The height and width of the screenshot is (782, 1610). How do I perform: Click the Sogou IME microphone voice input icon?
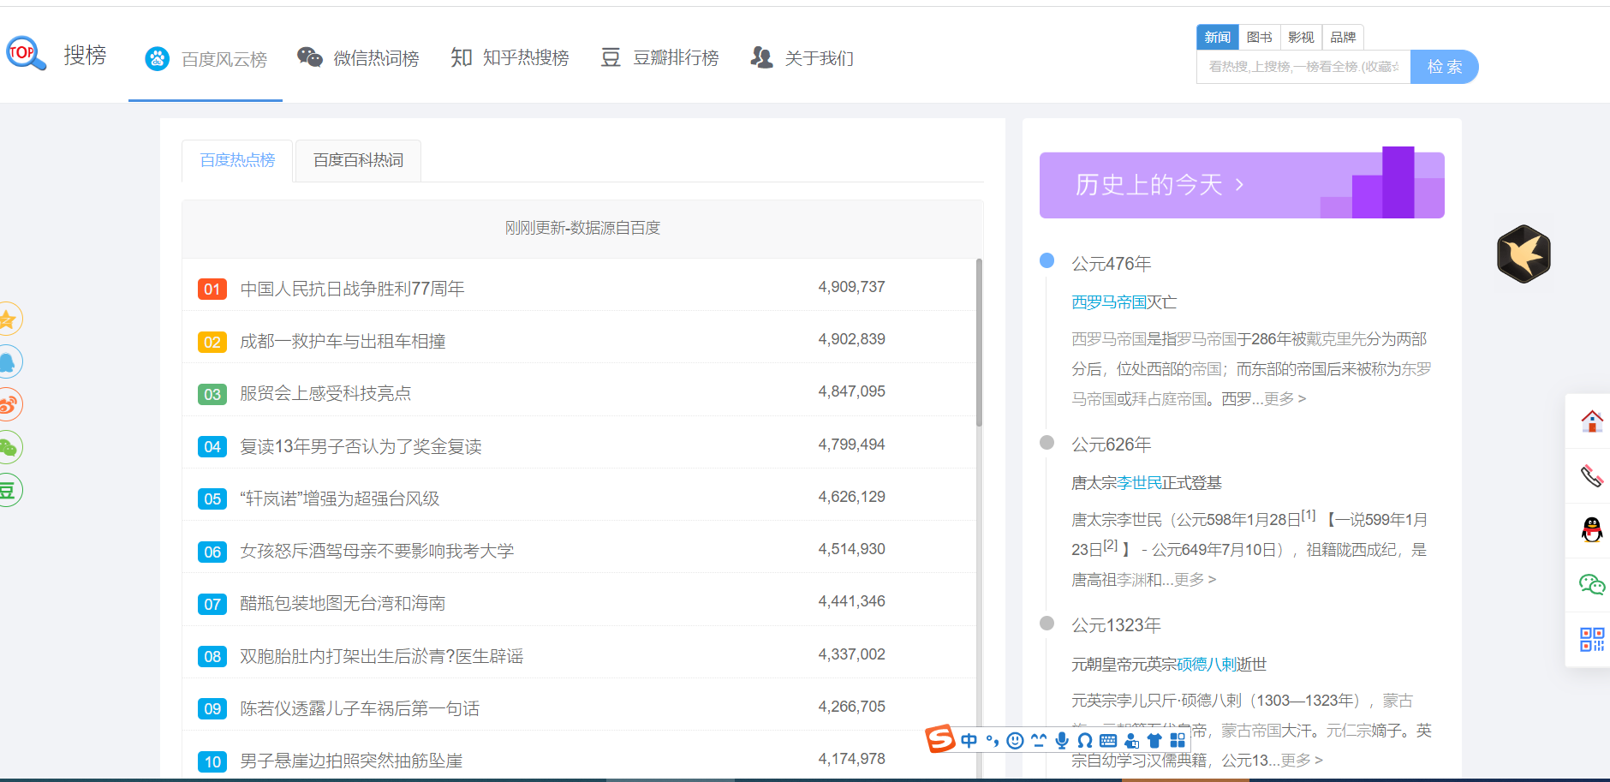point(1062,740)
